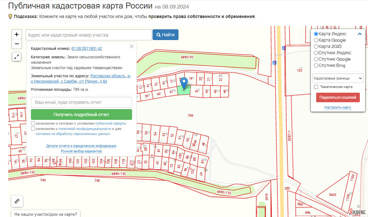Click Поделиться ссылкой button
Image resolution: width=368 pixels, height=217 pixels.
(338, 97)
